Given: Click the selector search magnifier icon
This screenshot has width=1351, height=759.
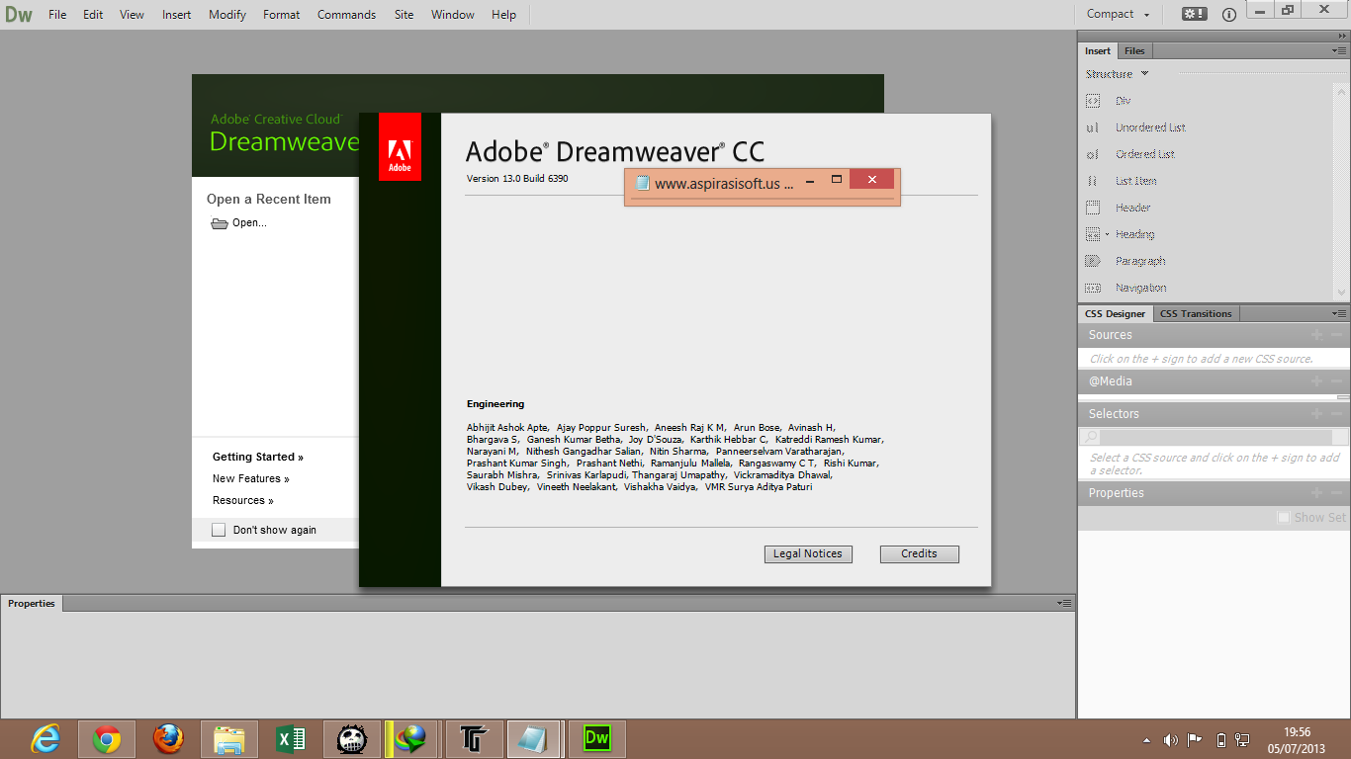Looking at the screenshot, I should (x=1091, y=437).
